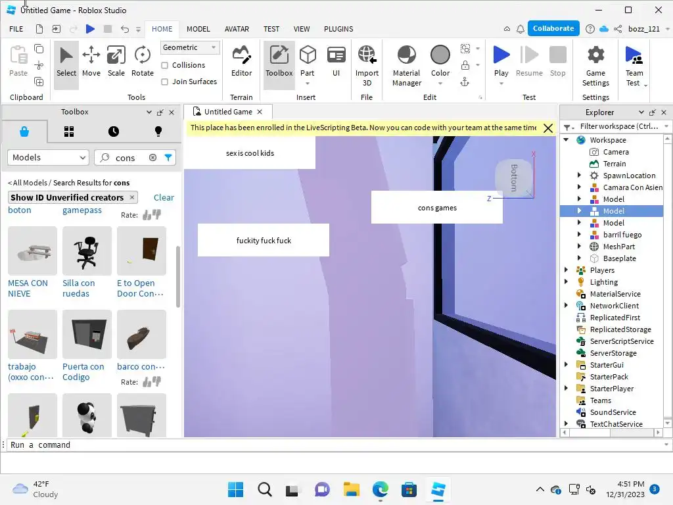Open the Terrain Editor

[x=241, y=62]
